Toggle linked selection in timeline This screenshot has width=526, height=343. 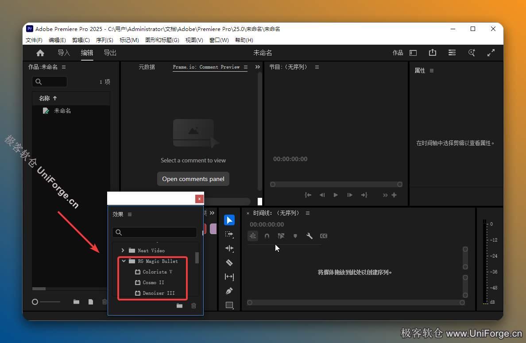coord(281,236)
